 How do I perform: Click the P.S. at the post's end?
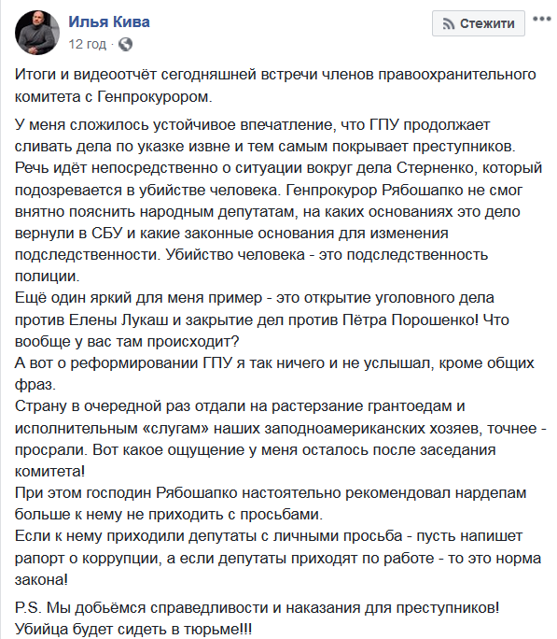(28, 607)
